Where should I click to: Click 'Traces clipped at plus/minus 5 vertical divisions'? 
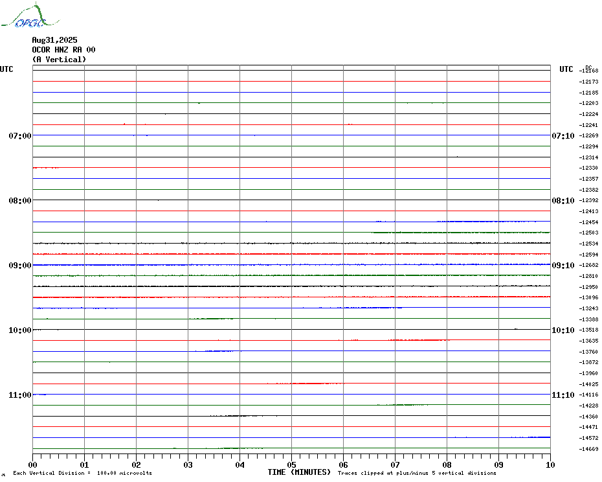pos(417,473)
